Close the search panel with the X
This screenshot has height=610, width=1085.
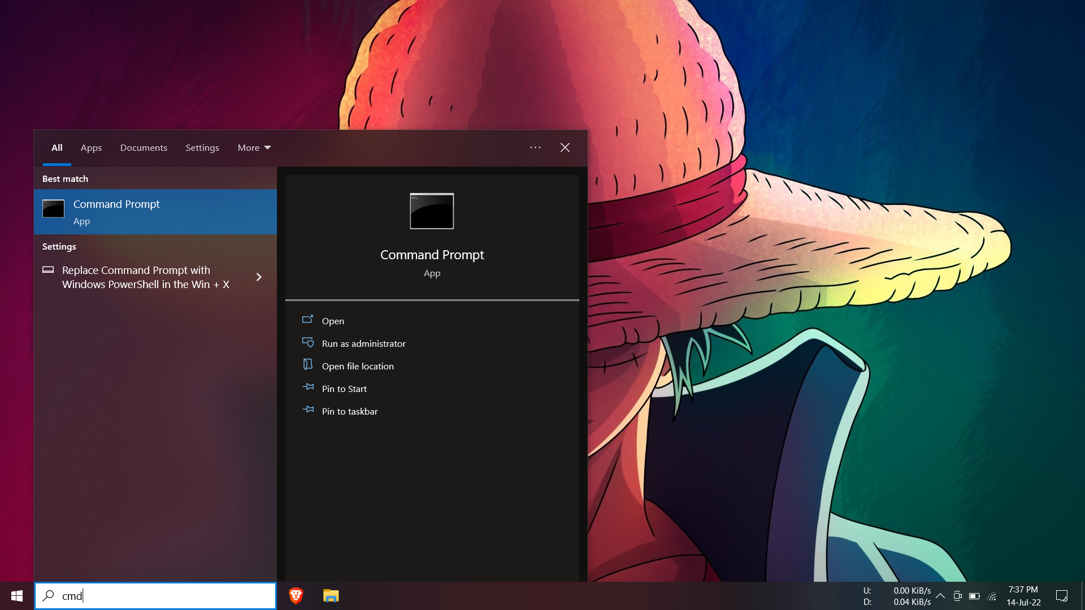pos(565,147)
